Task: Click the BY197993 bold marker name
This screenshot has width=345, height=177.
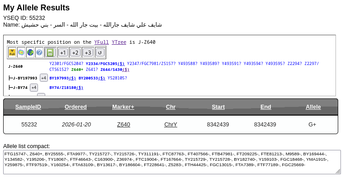Action: (59, 78)
